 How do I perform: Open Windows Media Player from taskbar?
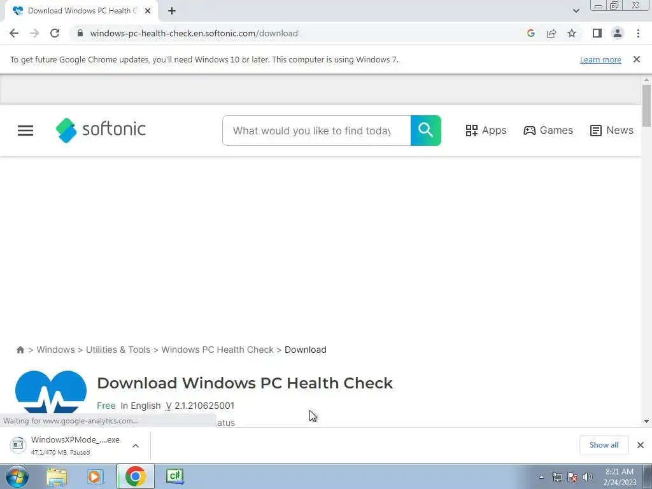coord(95,476)
